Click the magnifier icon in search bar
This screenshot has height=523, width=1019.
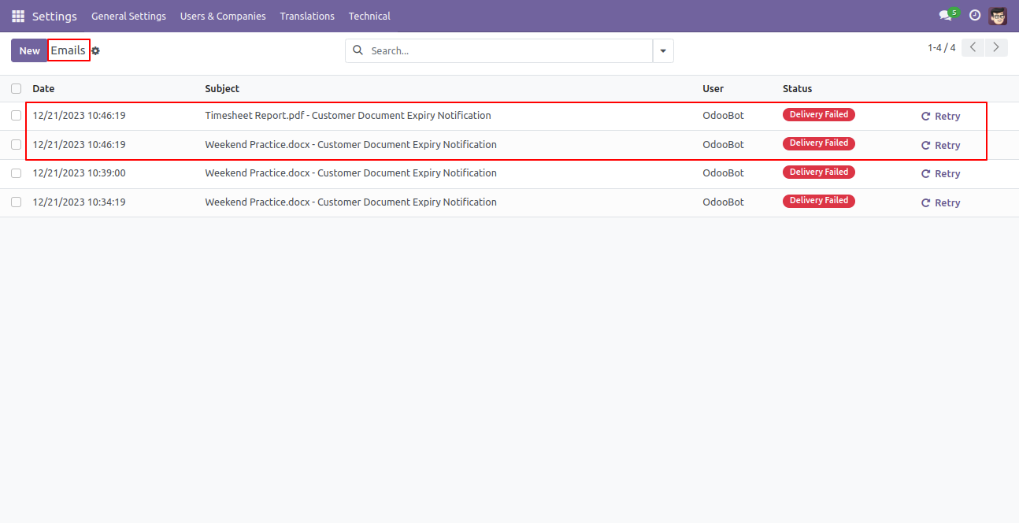pos(358,50)
